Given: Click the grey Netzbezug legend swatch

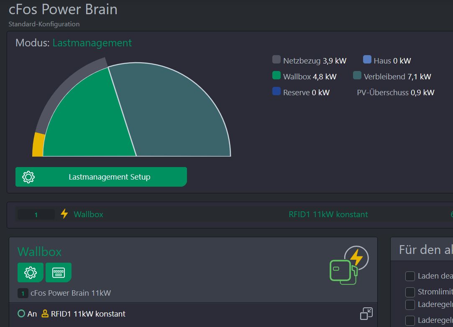Looking at the screenshot, I should [x=276, y=59].
